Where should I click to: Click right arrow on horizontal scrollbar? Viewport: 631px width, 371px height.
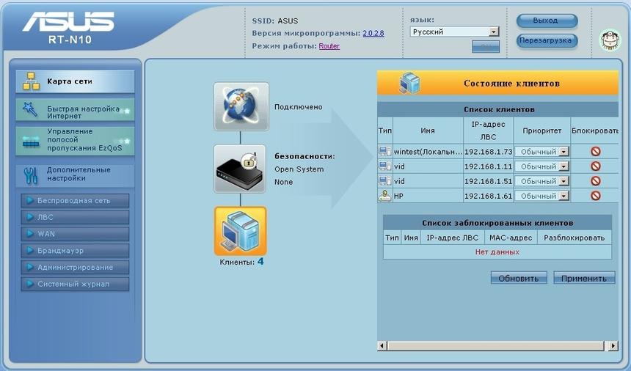613,345
